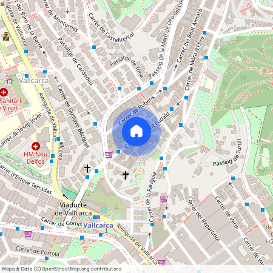
Task: Click the Passatge de Tona label
Action: [127, 66]
